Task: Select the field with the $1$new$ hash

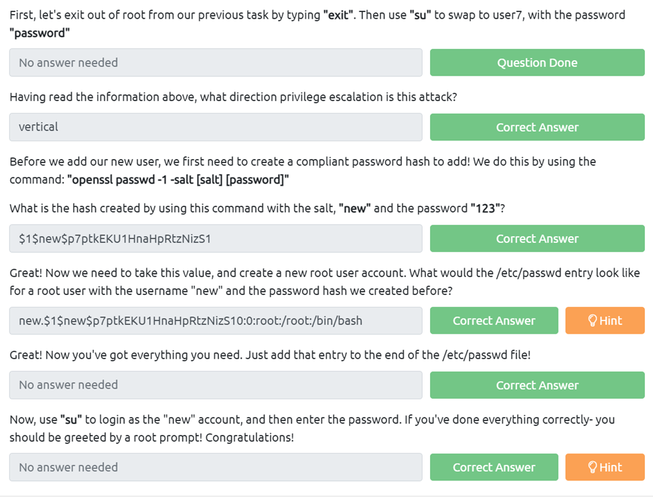Action: coord(216,239)
